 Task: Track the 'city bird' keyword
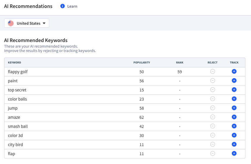pos(234,144)
